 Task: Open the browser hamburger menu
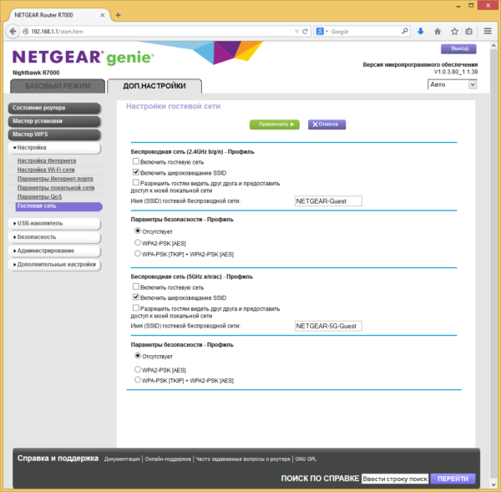click(488, 31)
